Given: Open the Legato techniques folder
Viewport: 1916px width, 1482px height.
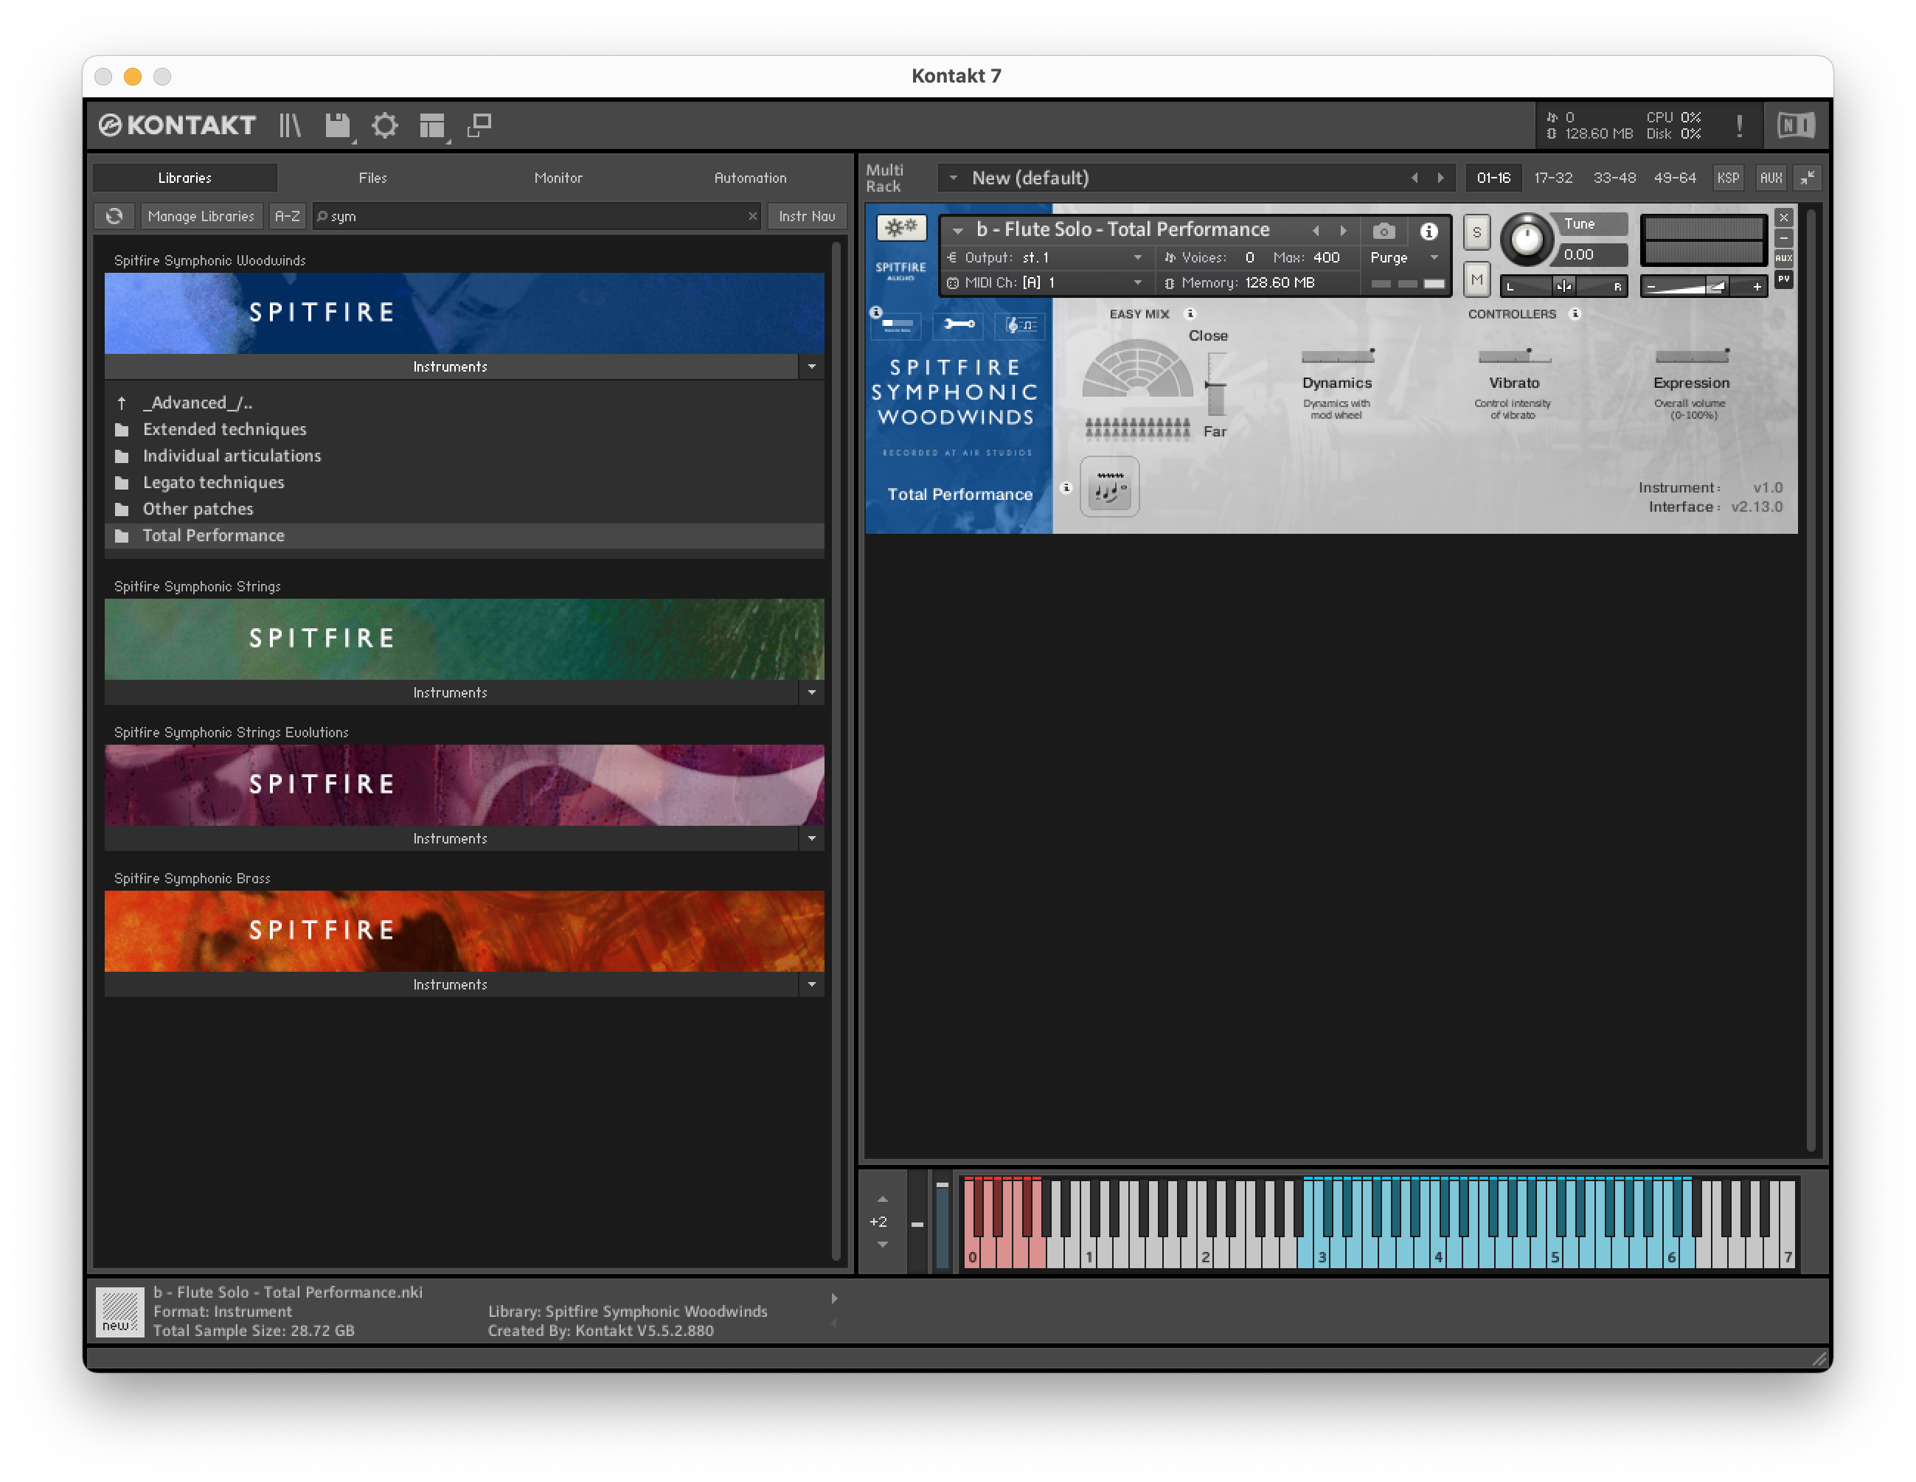Looking at the screenshot, I should point(464,482).
